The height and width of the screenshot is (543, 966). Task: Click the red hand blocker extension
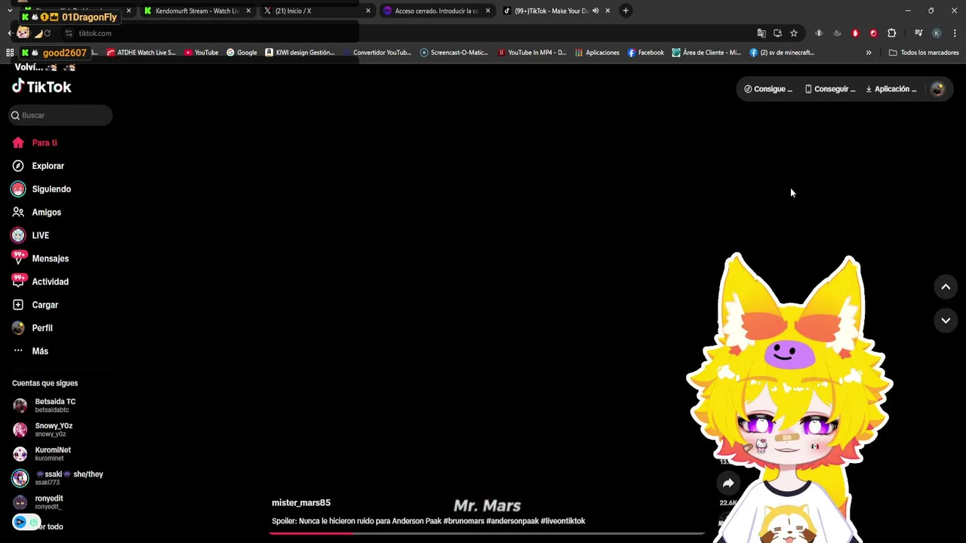[855, 33]
